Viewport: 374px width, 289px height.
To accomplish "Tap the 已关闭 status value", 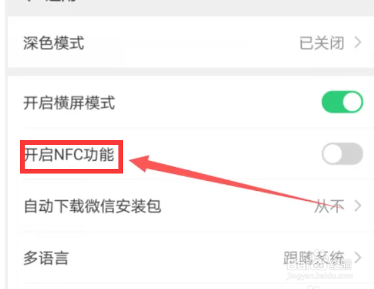I will (322, 43).
